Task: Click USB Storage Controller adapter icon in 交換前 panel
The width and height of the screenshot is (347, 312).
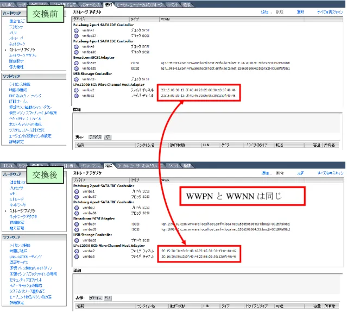Action: pyautogui.click(x=77, y=79)
